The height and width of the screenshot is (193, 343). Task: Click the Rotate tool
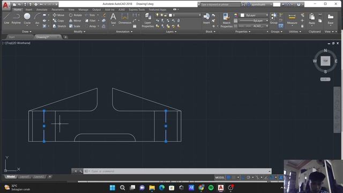pos(76,15)
